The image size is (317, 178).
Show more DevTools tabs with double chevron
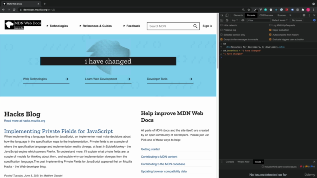click(291, 15)
